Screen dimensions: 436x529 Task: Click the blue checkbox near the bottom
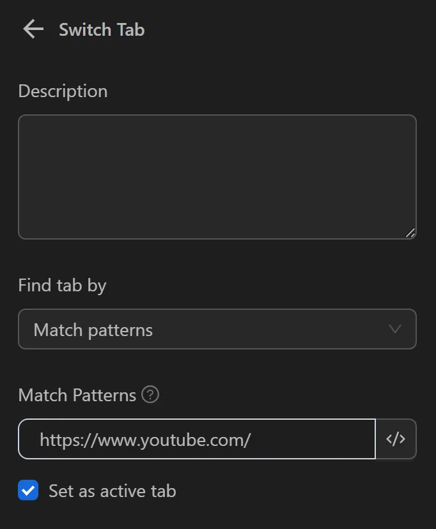[x=28, y=491]
